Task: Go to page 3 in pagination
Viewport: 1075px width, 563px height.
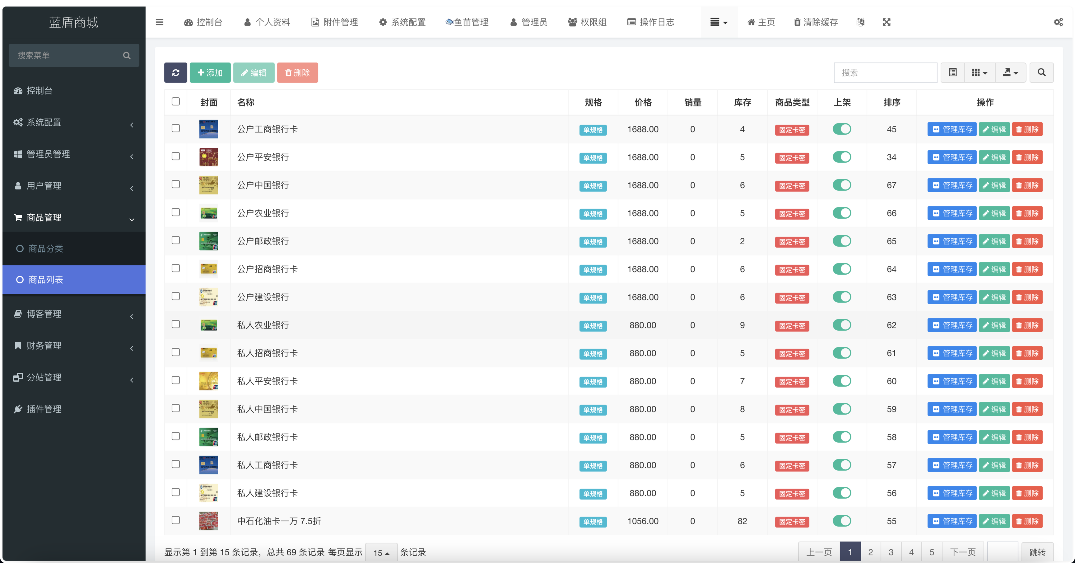Action: pos(891,552)
